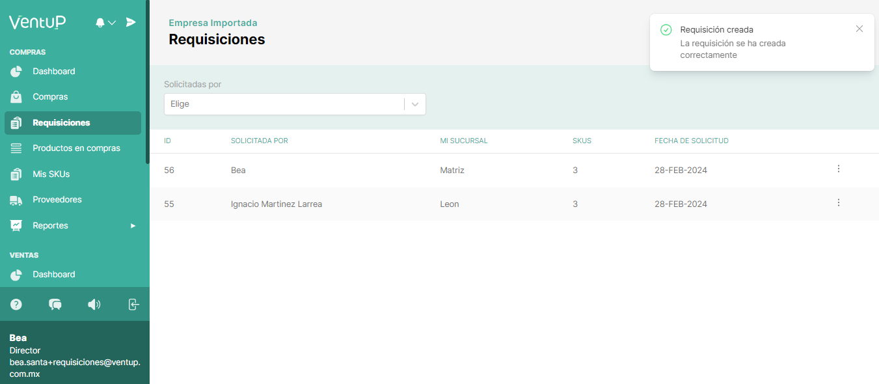The image size is (879, 384).
Task: Open Productos en compras menu item
Action: tap(76, 148)
